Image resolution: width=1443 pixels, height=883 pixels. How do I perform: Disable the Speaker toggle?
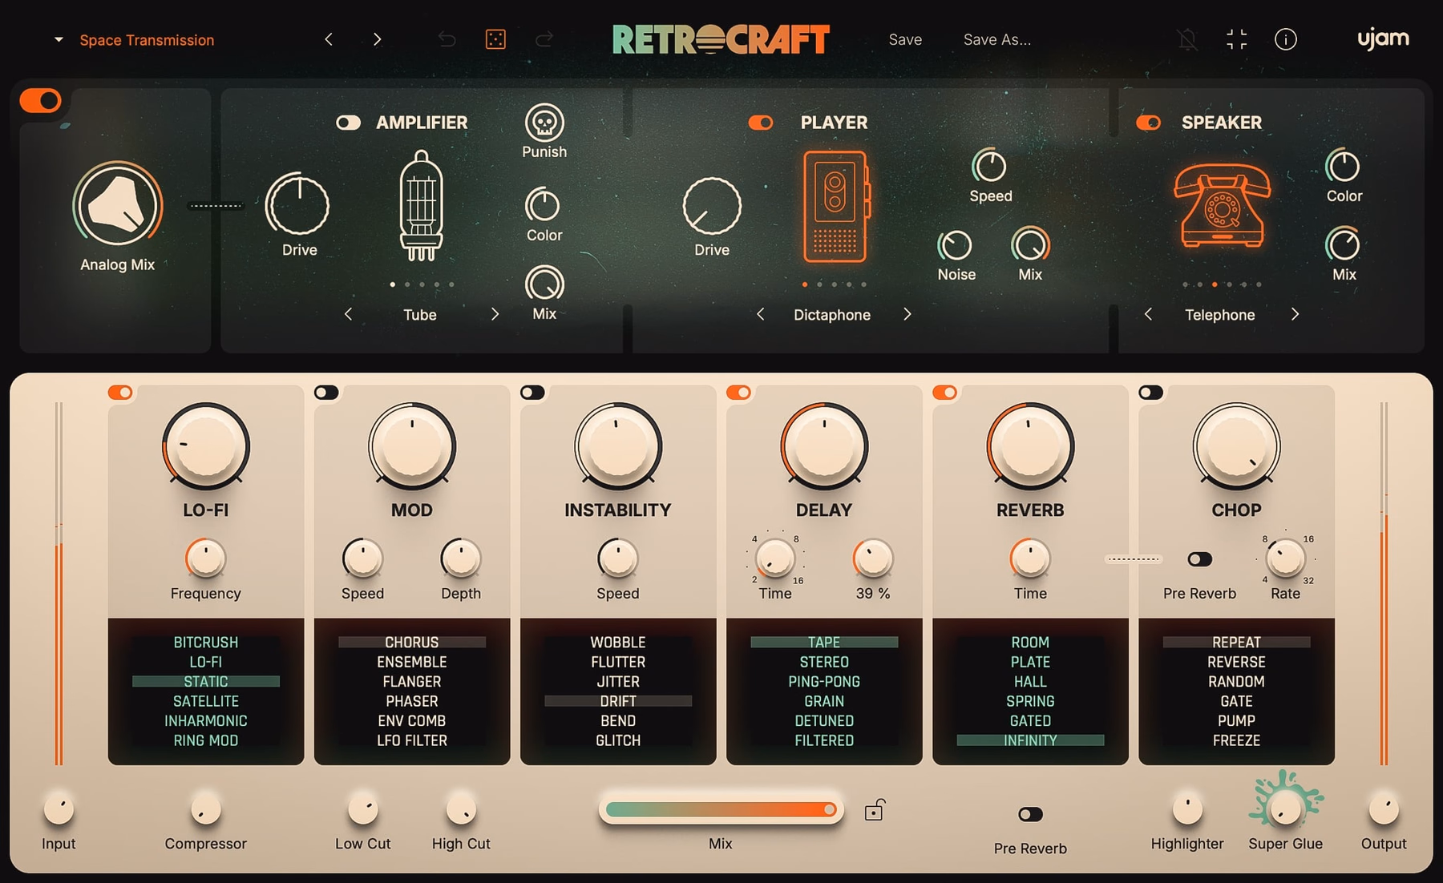[x=1149, y=123]
